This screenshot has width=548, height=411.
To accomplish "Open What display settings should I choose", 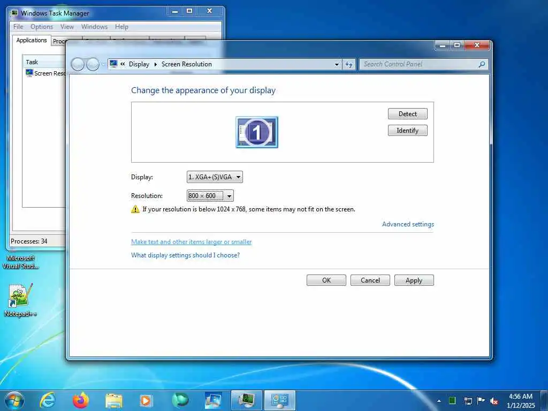I will (x=185, y=255).
